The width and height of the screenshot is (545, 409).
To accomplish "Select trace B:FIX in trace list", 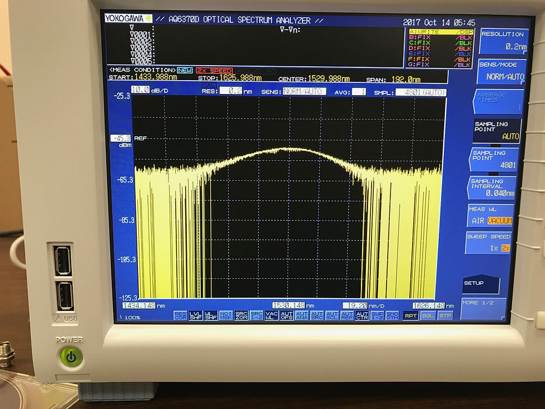I will tap(440, 37).
